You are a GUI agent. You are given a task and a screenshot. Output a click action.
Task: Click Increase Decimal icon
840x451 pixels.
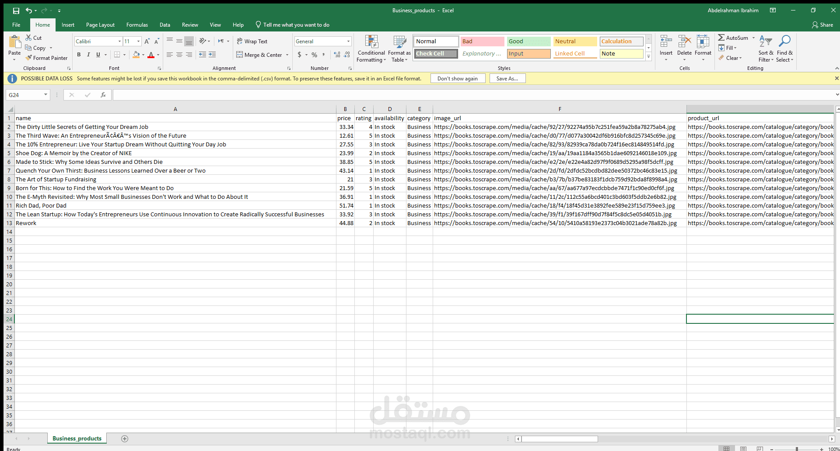[337, 55]
